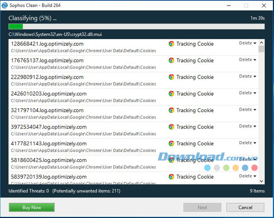Click the 9 Items count label
Viewport: 274px width, 218px height.
point(257,191)
